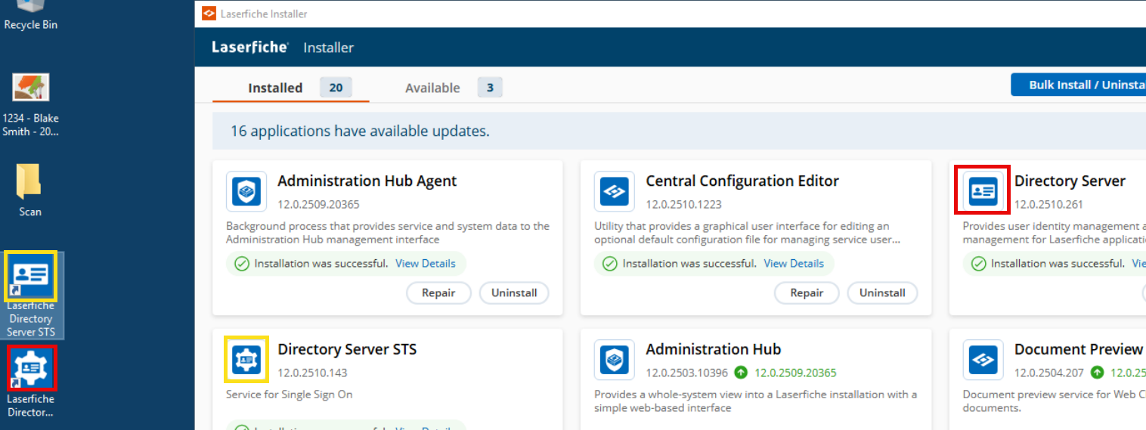Open Recycle Bin on the desktop
The image size is (1146, 430).
click(30, 15)
